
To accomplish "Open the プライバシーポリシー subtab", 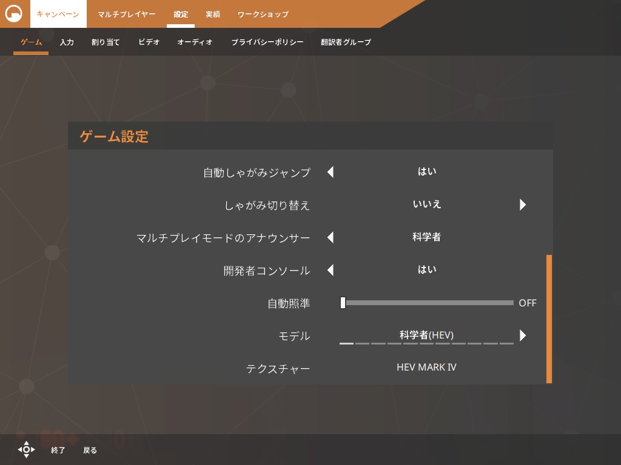I will coord(267,42).
